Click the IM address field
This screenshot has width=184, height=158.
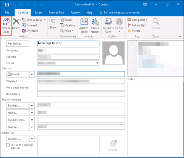pos(81,94)
